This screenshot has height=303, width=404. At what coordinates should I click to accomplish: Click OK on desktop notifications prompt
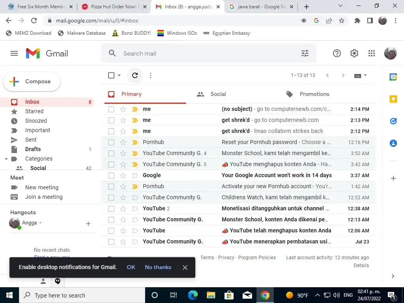(x=131, y=267)
